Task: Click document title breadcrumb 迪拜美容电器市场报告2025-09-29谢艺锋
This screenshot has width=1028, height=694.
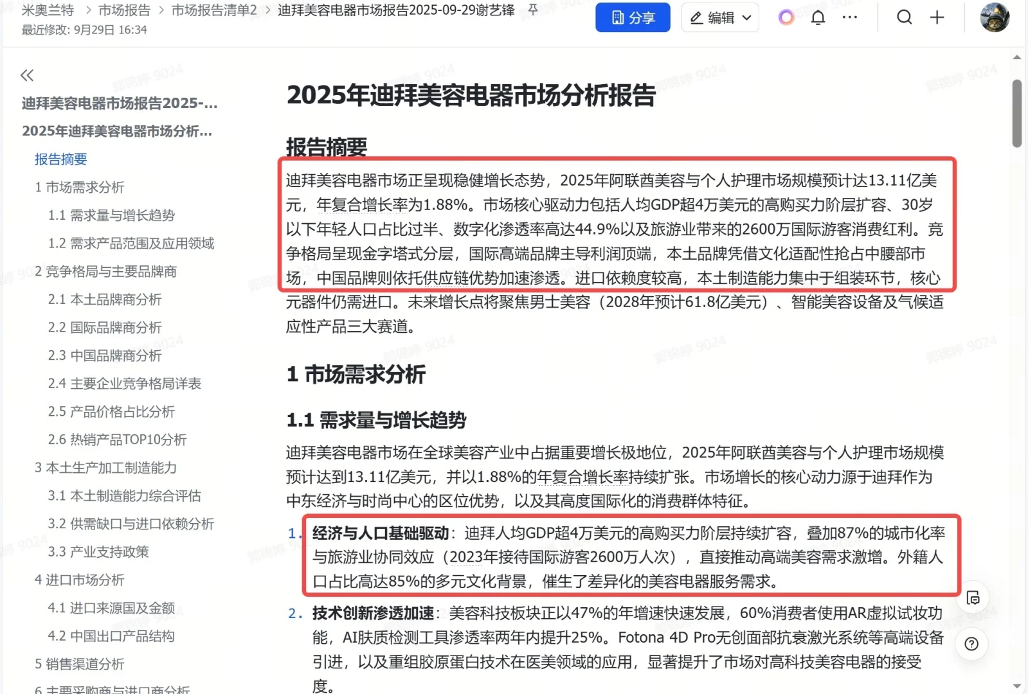Action: (x=396, y=10)
